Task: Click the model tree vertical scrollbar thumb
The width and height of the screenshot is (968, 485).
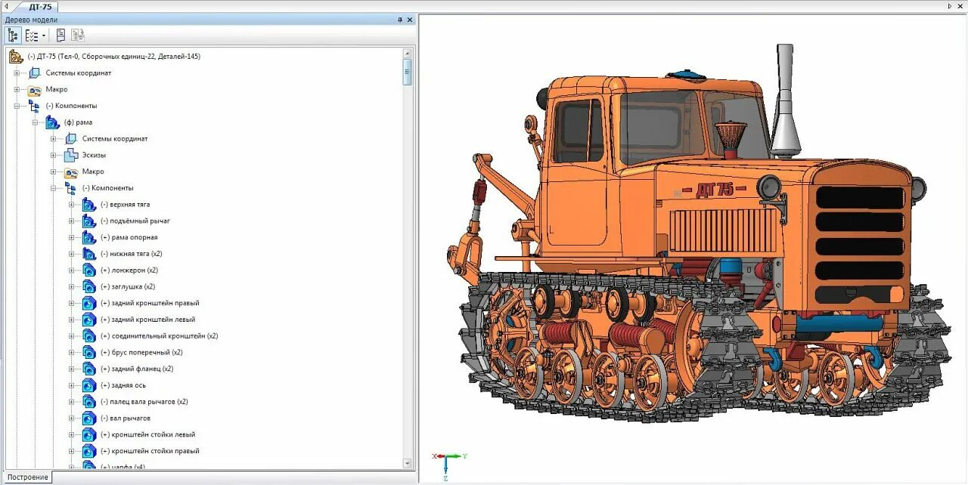Action: (407, 72)
